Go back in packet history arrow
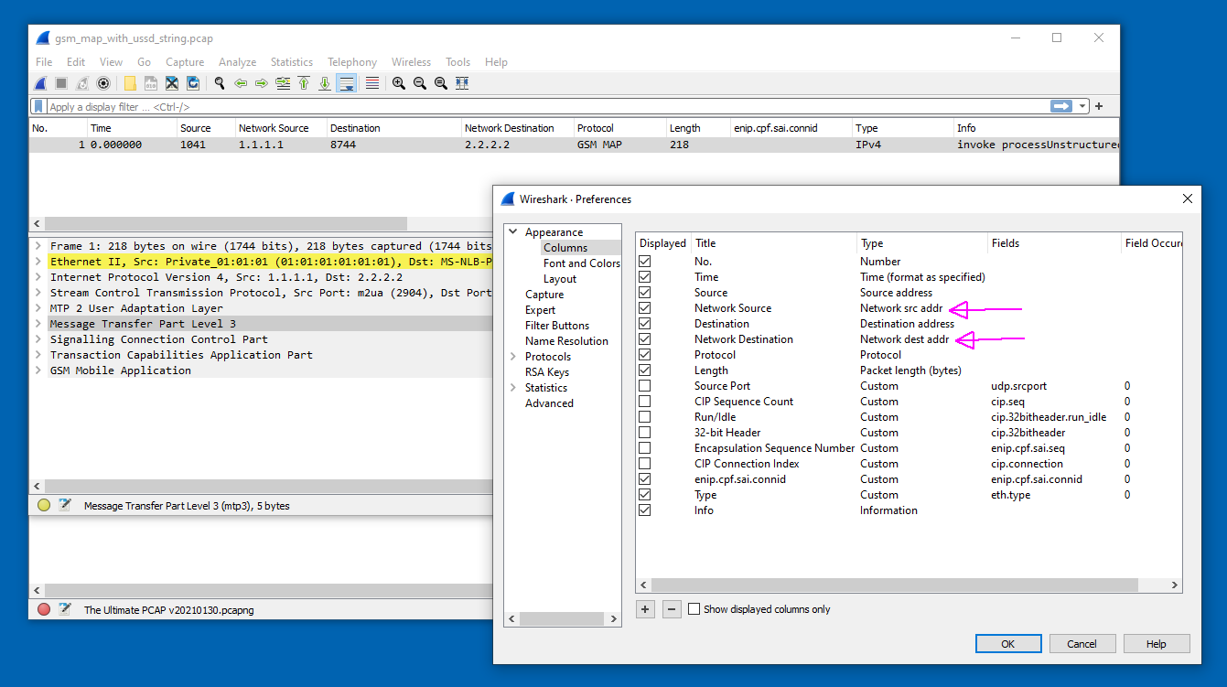The width and height of the screenshot is (1227, 687). (241, 83)
